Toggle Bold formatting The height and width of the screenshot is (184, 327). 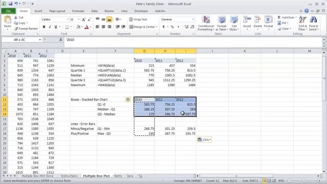(x=44, y=27)
